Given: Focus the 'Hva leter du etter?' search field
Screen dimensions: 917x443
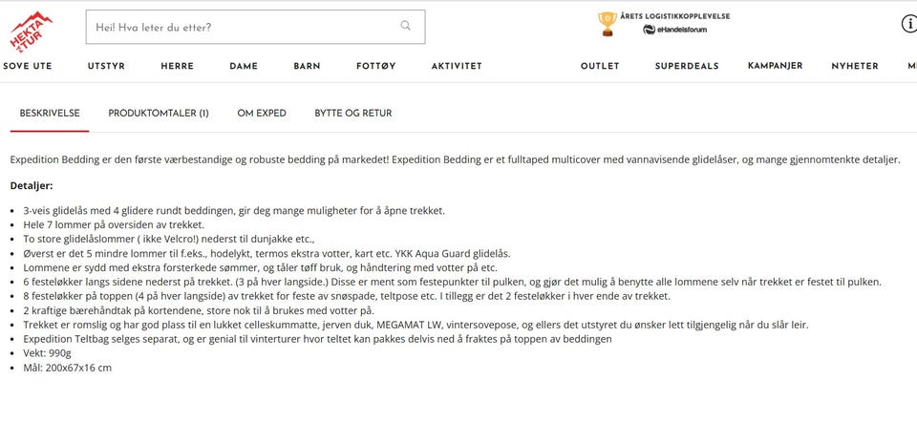Looking at the screenshot, I should click(x=256, y=27).
